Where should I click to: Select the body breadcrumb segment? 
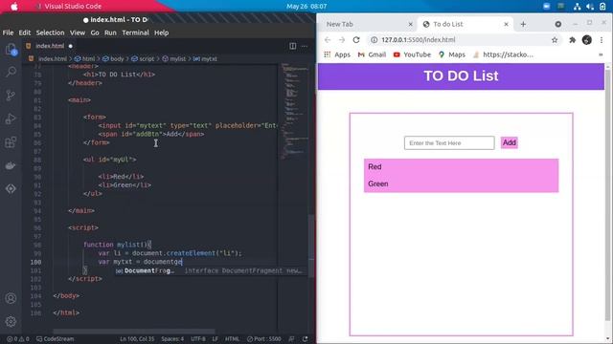coord(113,59)
